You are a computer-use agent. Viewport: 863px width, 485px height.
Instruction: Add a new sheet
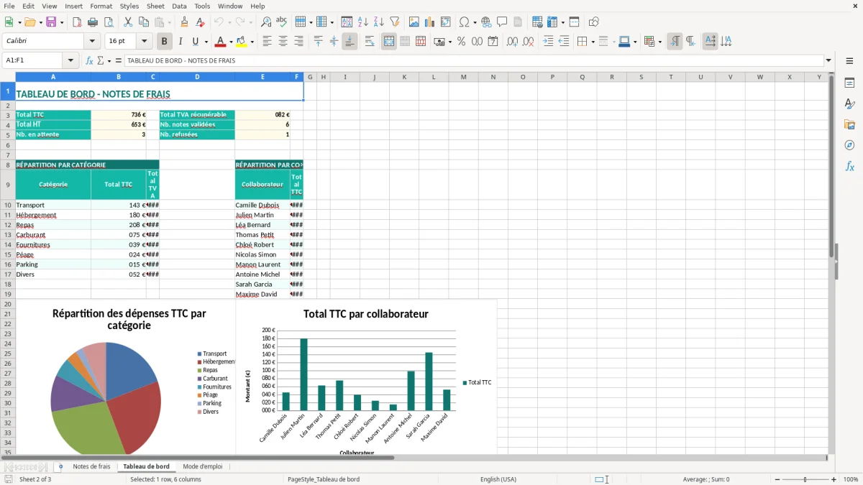(60, 466)
